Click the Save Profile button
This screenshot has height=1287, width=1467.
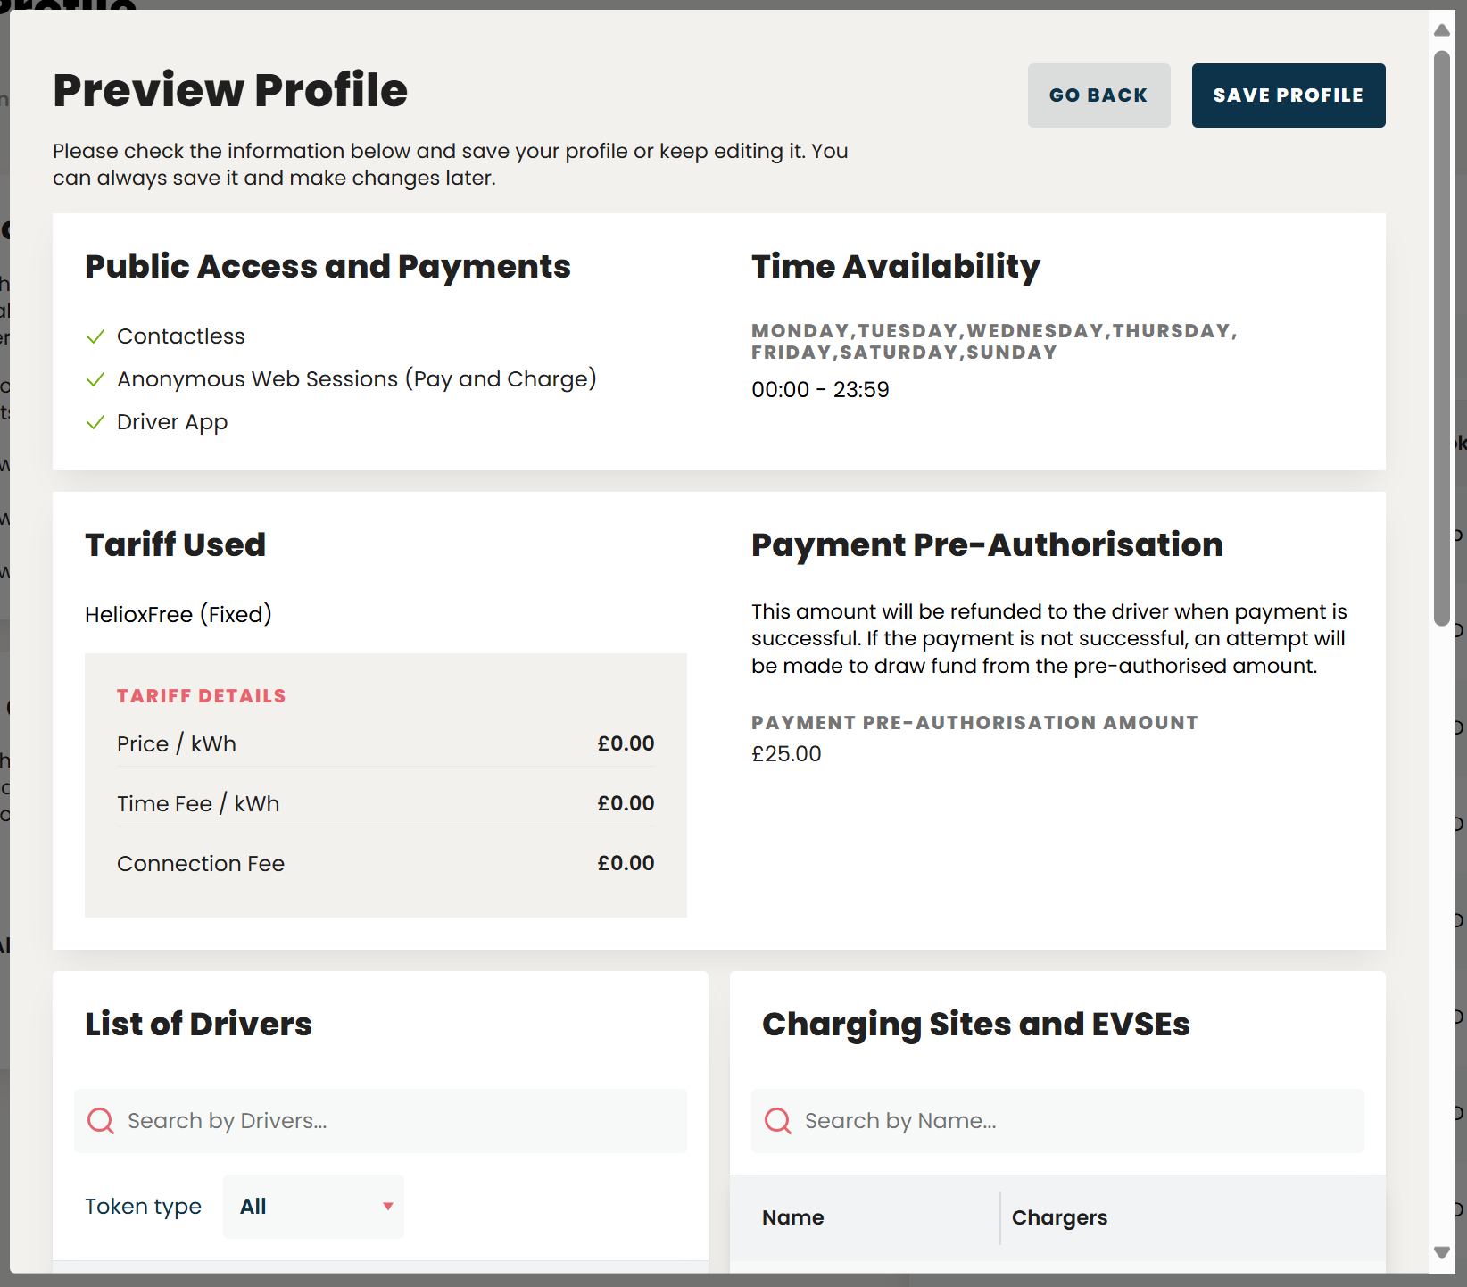[1288, 95]
